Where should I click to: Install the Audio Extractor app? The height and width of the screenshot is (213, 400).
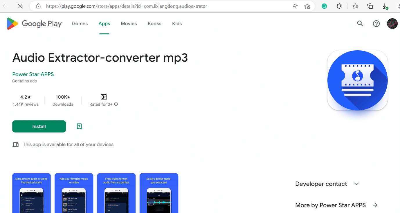click(x=39, y=126)
